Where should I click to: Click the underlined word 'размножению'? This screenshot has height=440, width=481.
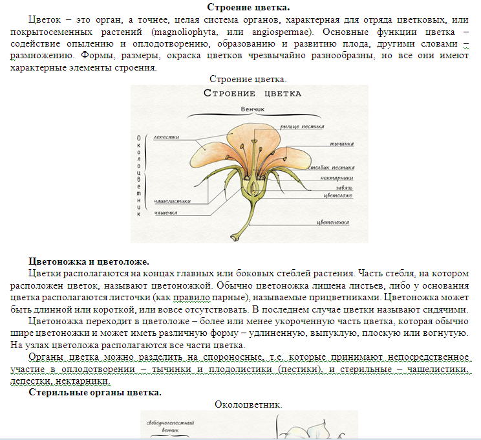click(x=42, y=56)
